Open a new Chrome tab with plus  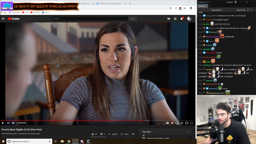coord(130,4)
